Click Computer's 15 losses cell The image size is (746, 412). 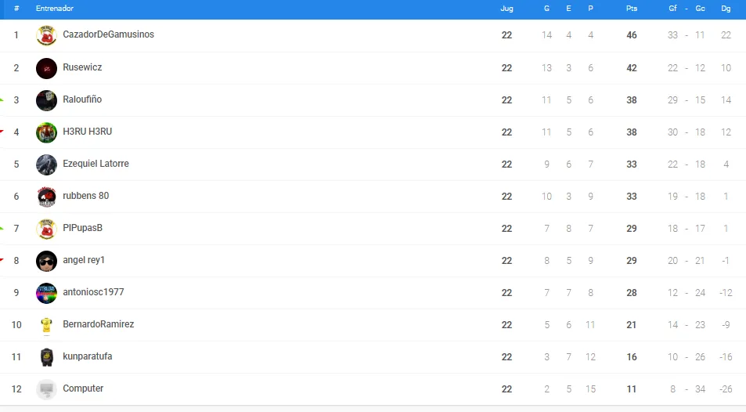point(590,389)
